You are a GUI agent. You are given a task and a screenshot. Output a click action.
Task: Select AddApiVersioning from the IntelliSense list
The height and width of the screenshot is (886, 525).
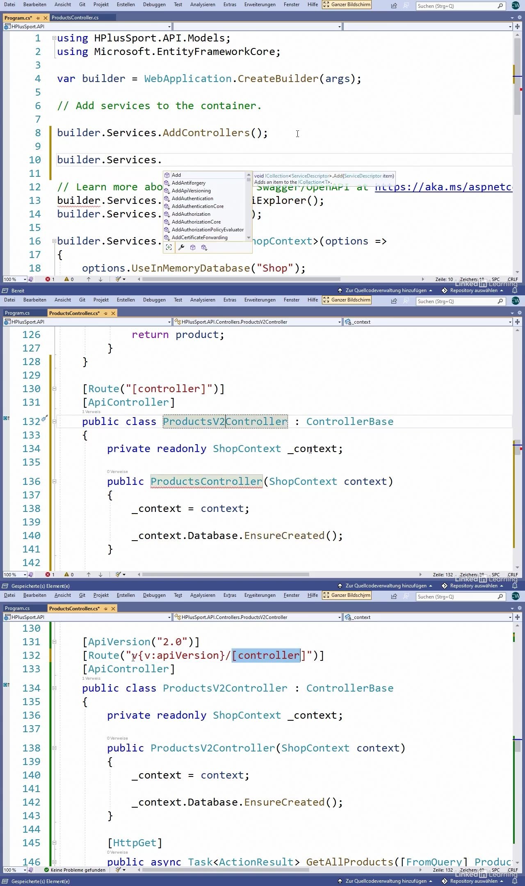point(191,191)
